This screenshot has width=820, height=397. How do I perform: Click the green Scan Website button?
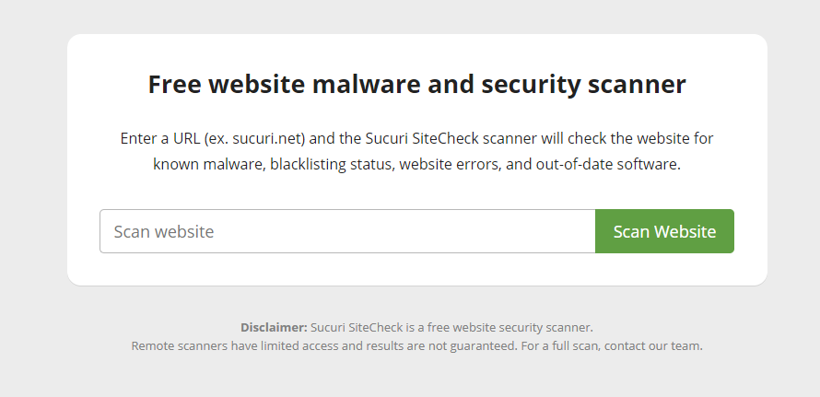pyautogui.click(x=664, y=231)
